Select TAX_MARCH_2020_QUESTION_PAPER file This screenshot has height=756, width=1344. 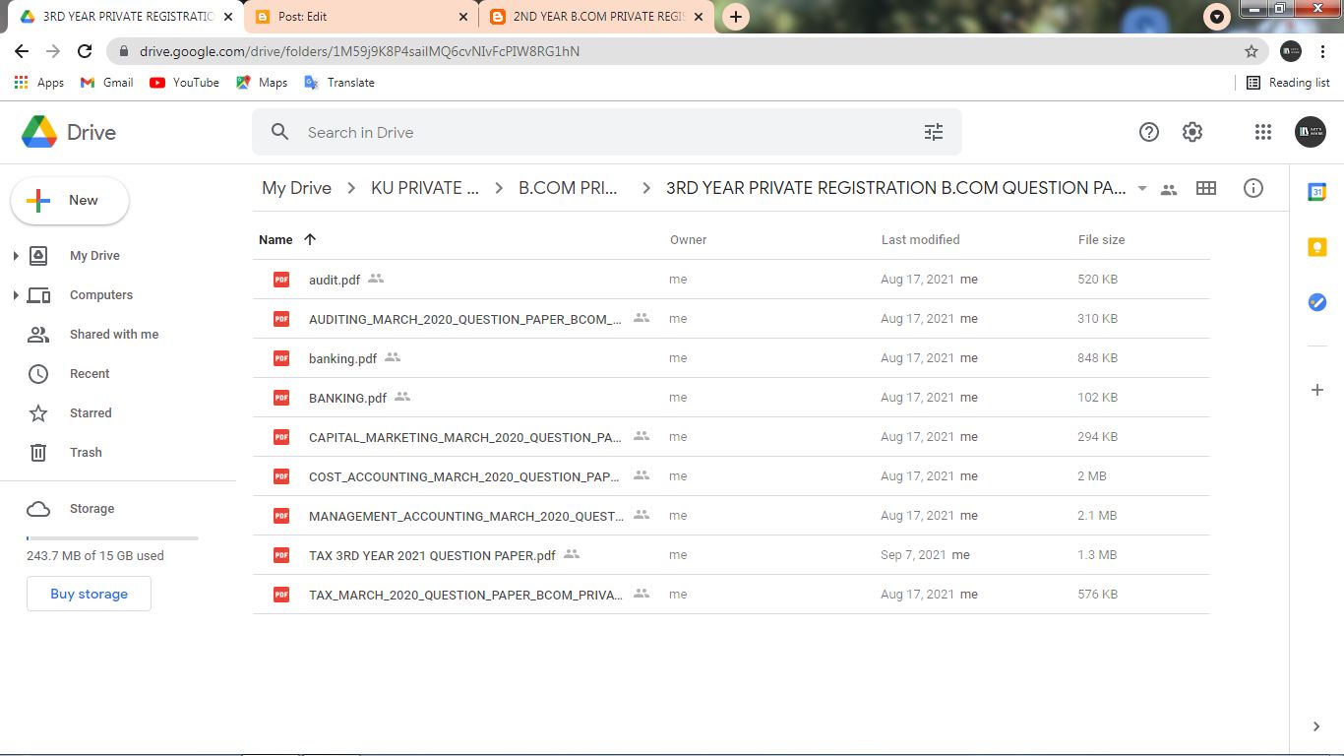pyautogui.click(x=731, y=595)
